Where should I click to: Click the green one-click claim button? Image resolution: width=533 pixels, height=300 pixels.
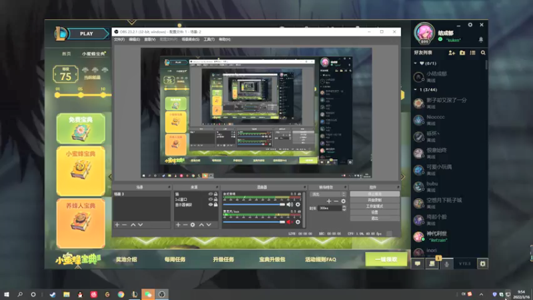[x=386, y=259]
